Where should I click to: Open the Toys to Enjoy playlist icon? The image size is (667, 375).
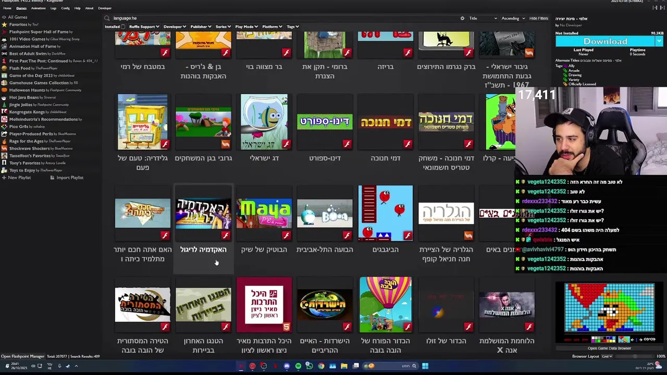point(4,170)
